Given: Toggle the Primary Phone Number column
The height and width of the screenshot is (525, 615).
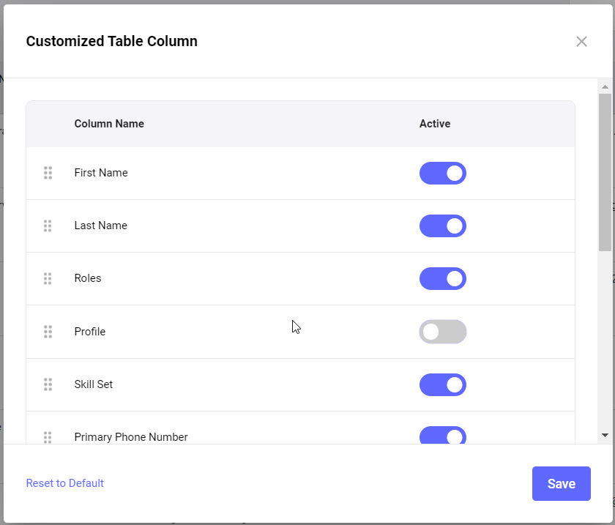Looking at the screenshot, I should 443,435.
